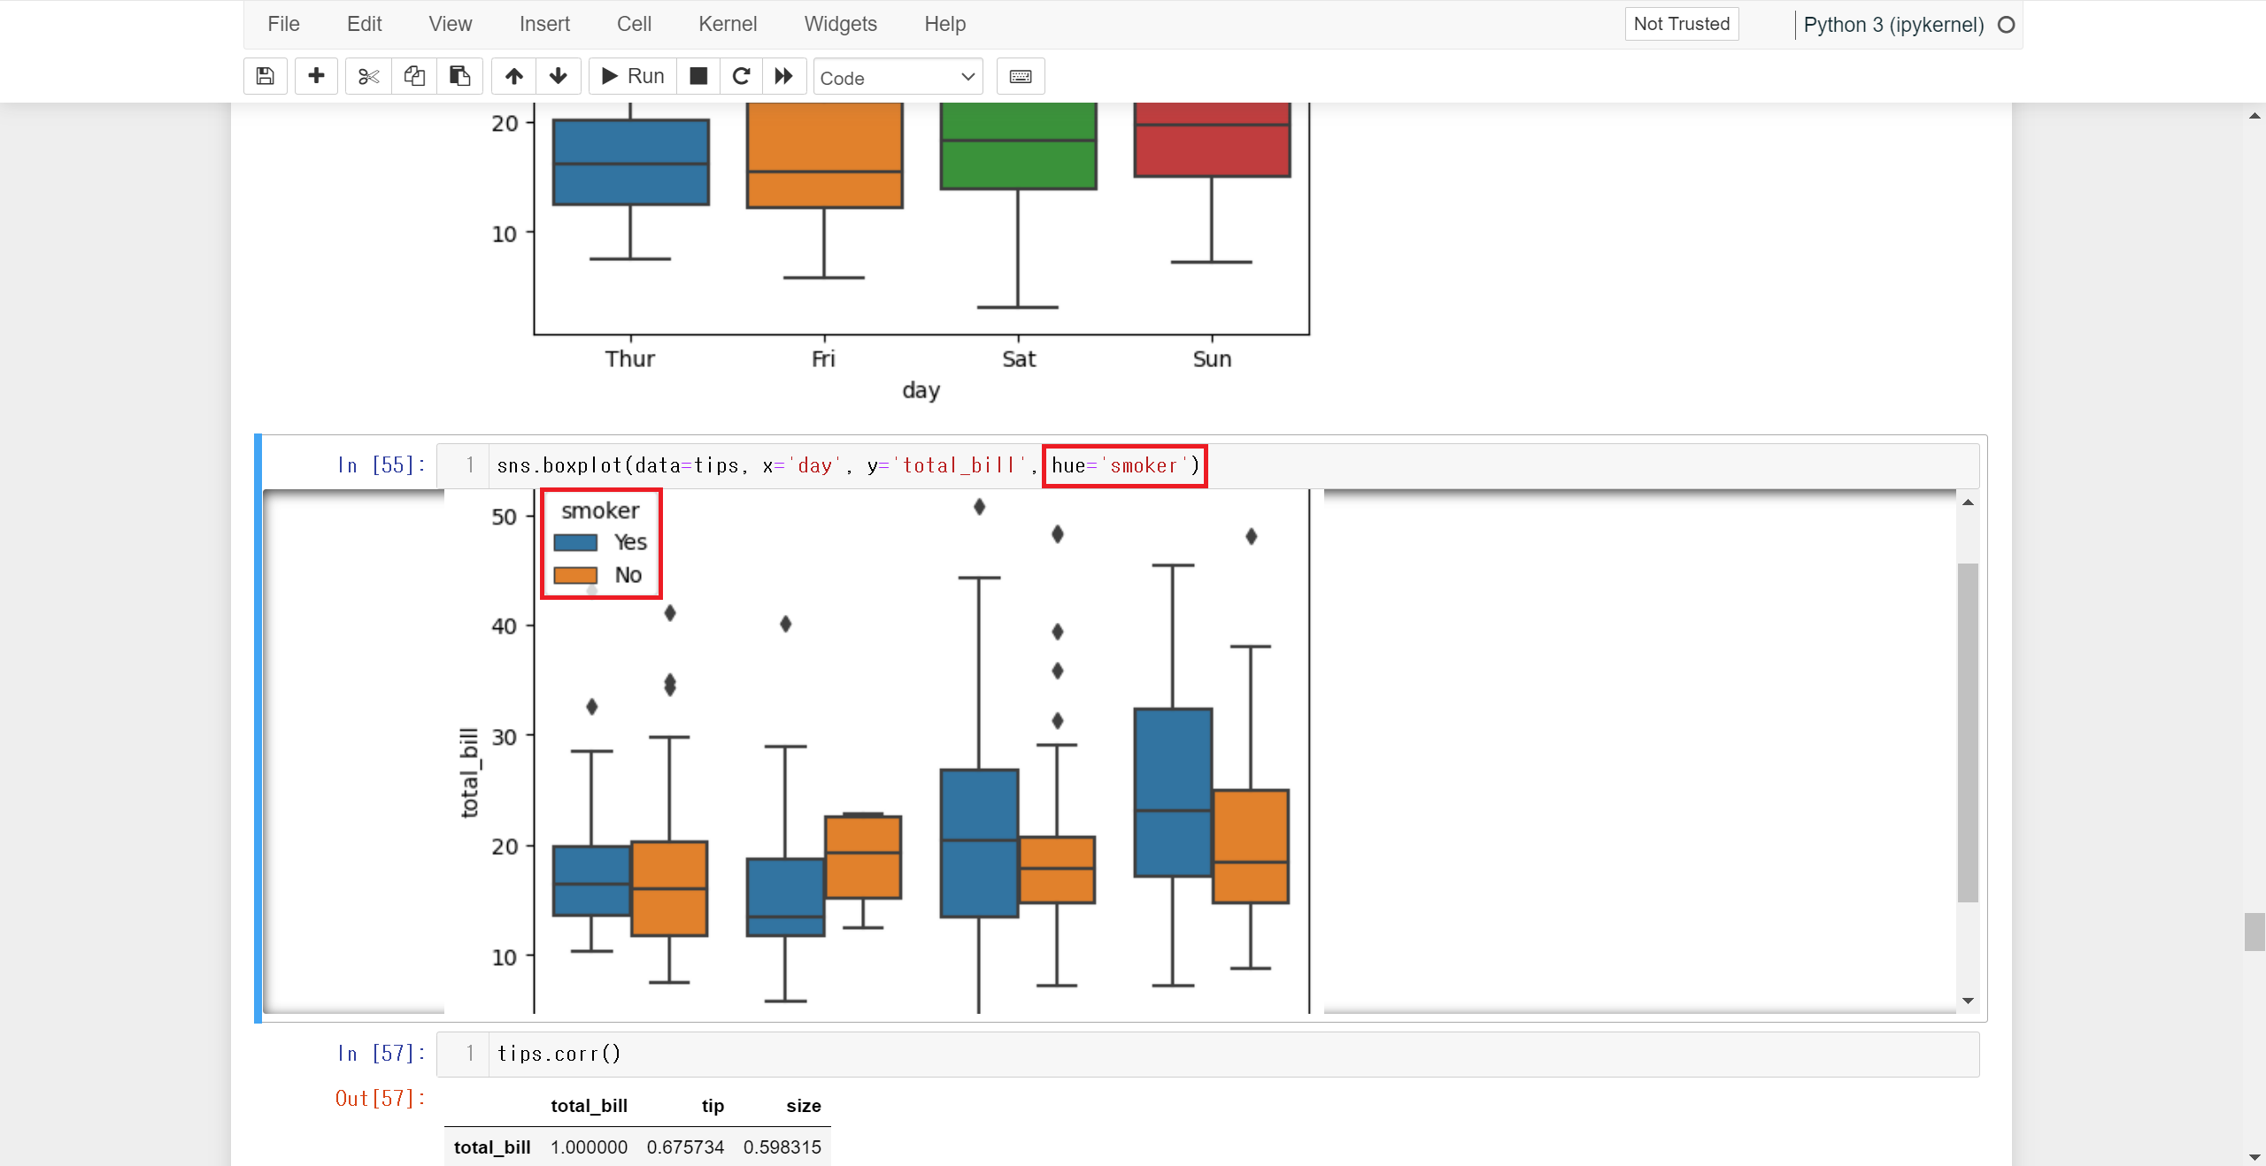Move selected cell up with the arrow icon
Viewport: 2266px width, 1166px height.
[x=513, y=76]
